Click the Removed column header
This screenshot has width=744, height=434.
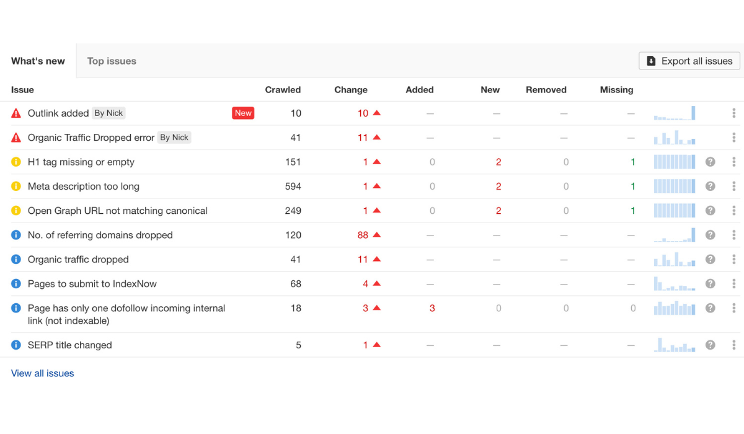pos(546,90)
